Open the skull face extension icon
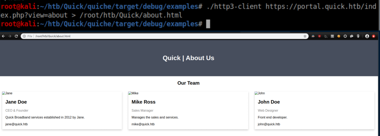Screen dimensions: 380x136 [x=358, y=36]
